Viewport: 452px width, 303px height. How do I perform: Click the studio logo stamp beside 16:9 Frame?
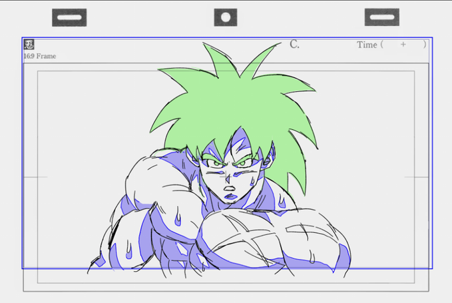[x=29, y=45]
